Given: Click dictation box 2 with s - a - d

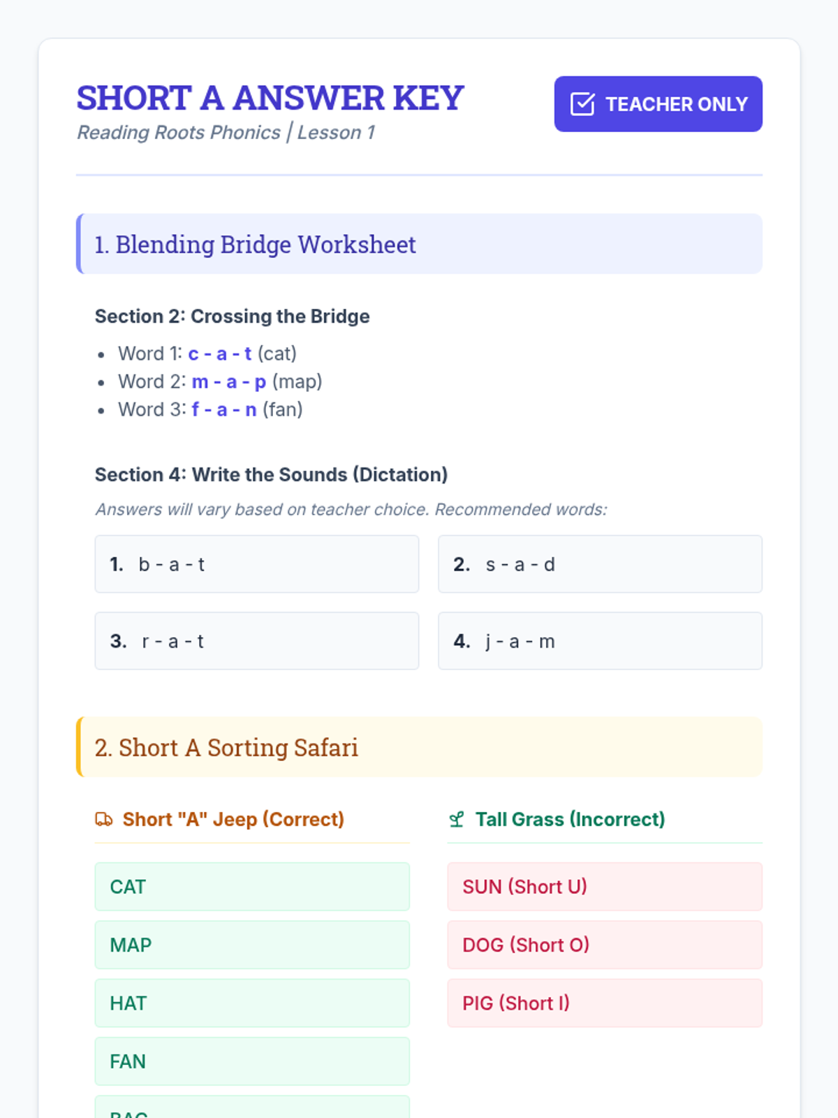Looking at the screenshot, I should (x=599, y=564).
